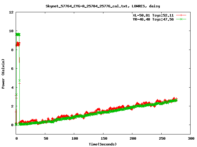Click the y-axis tick label 12
197x147 pixels.
[11, 12]
